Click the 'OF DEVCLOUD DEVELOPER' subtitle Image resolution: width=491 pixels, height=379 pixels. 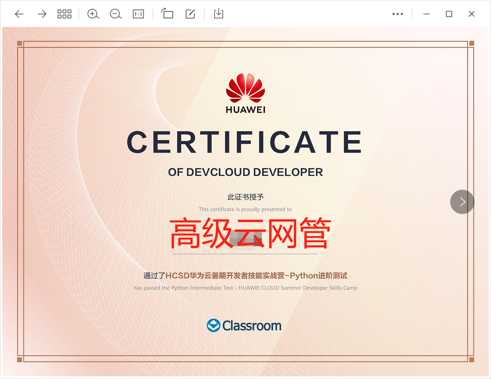[x=245, y=172]
